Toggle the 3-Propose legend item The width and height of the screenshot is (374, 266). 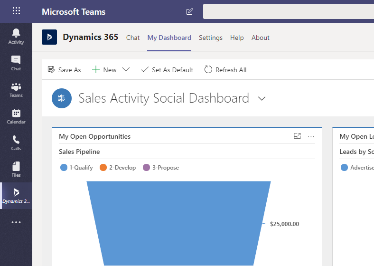click(x=161, y=168)
